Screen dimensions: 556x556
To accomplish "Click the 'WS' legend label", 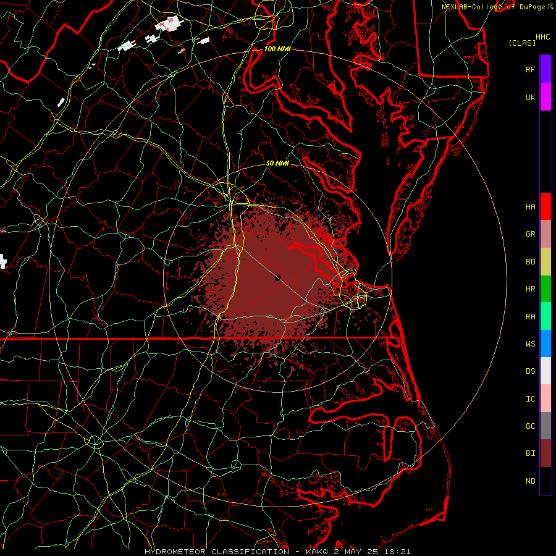I will tap(530, 344).
